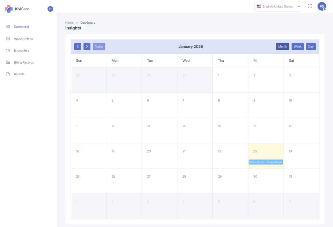333x227 pixels.
Task: Switch calendar to Month view
Action: click(x=282, y=46)
